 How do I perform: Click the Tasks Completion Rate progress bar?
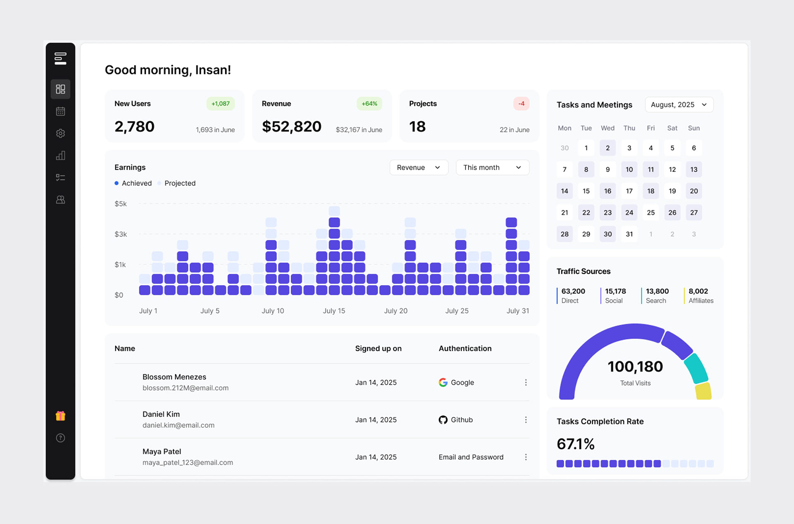(635, 464)
